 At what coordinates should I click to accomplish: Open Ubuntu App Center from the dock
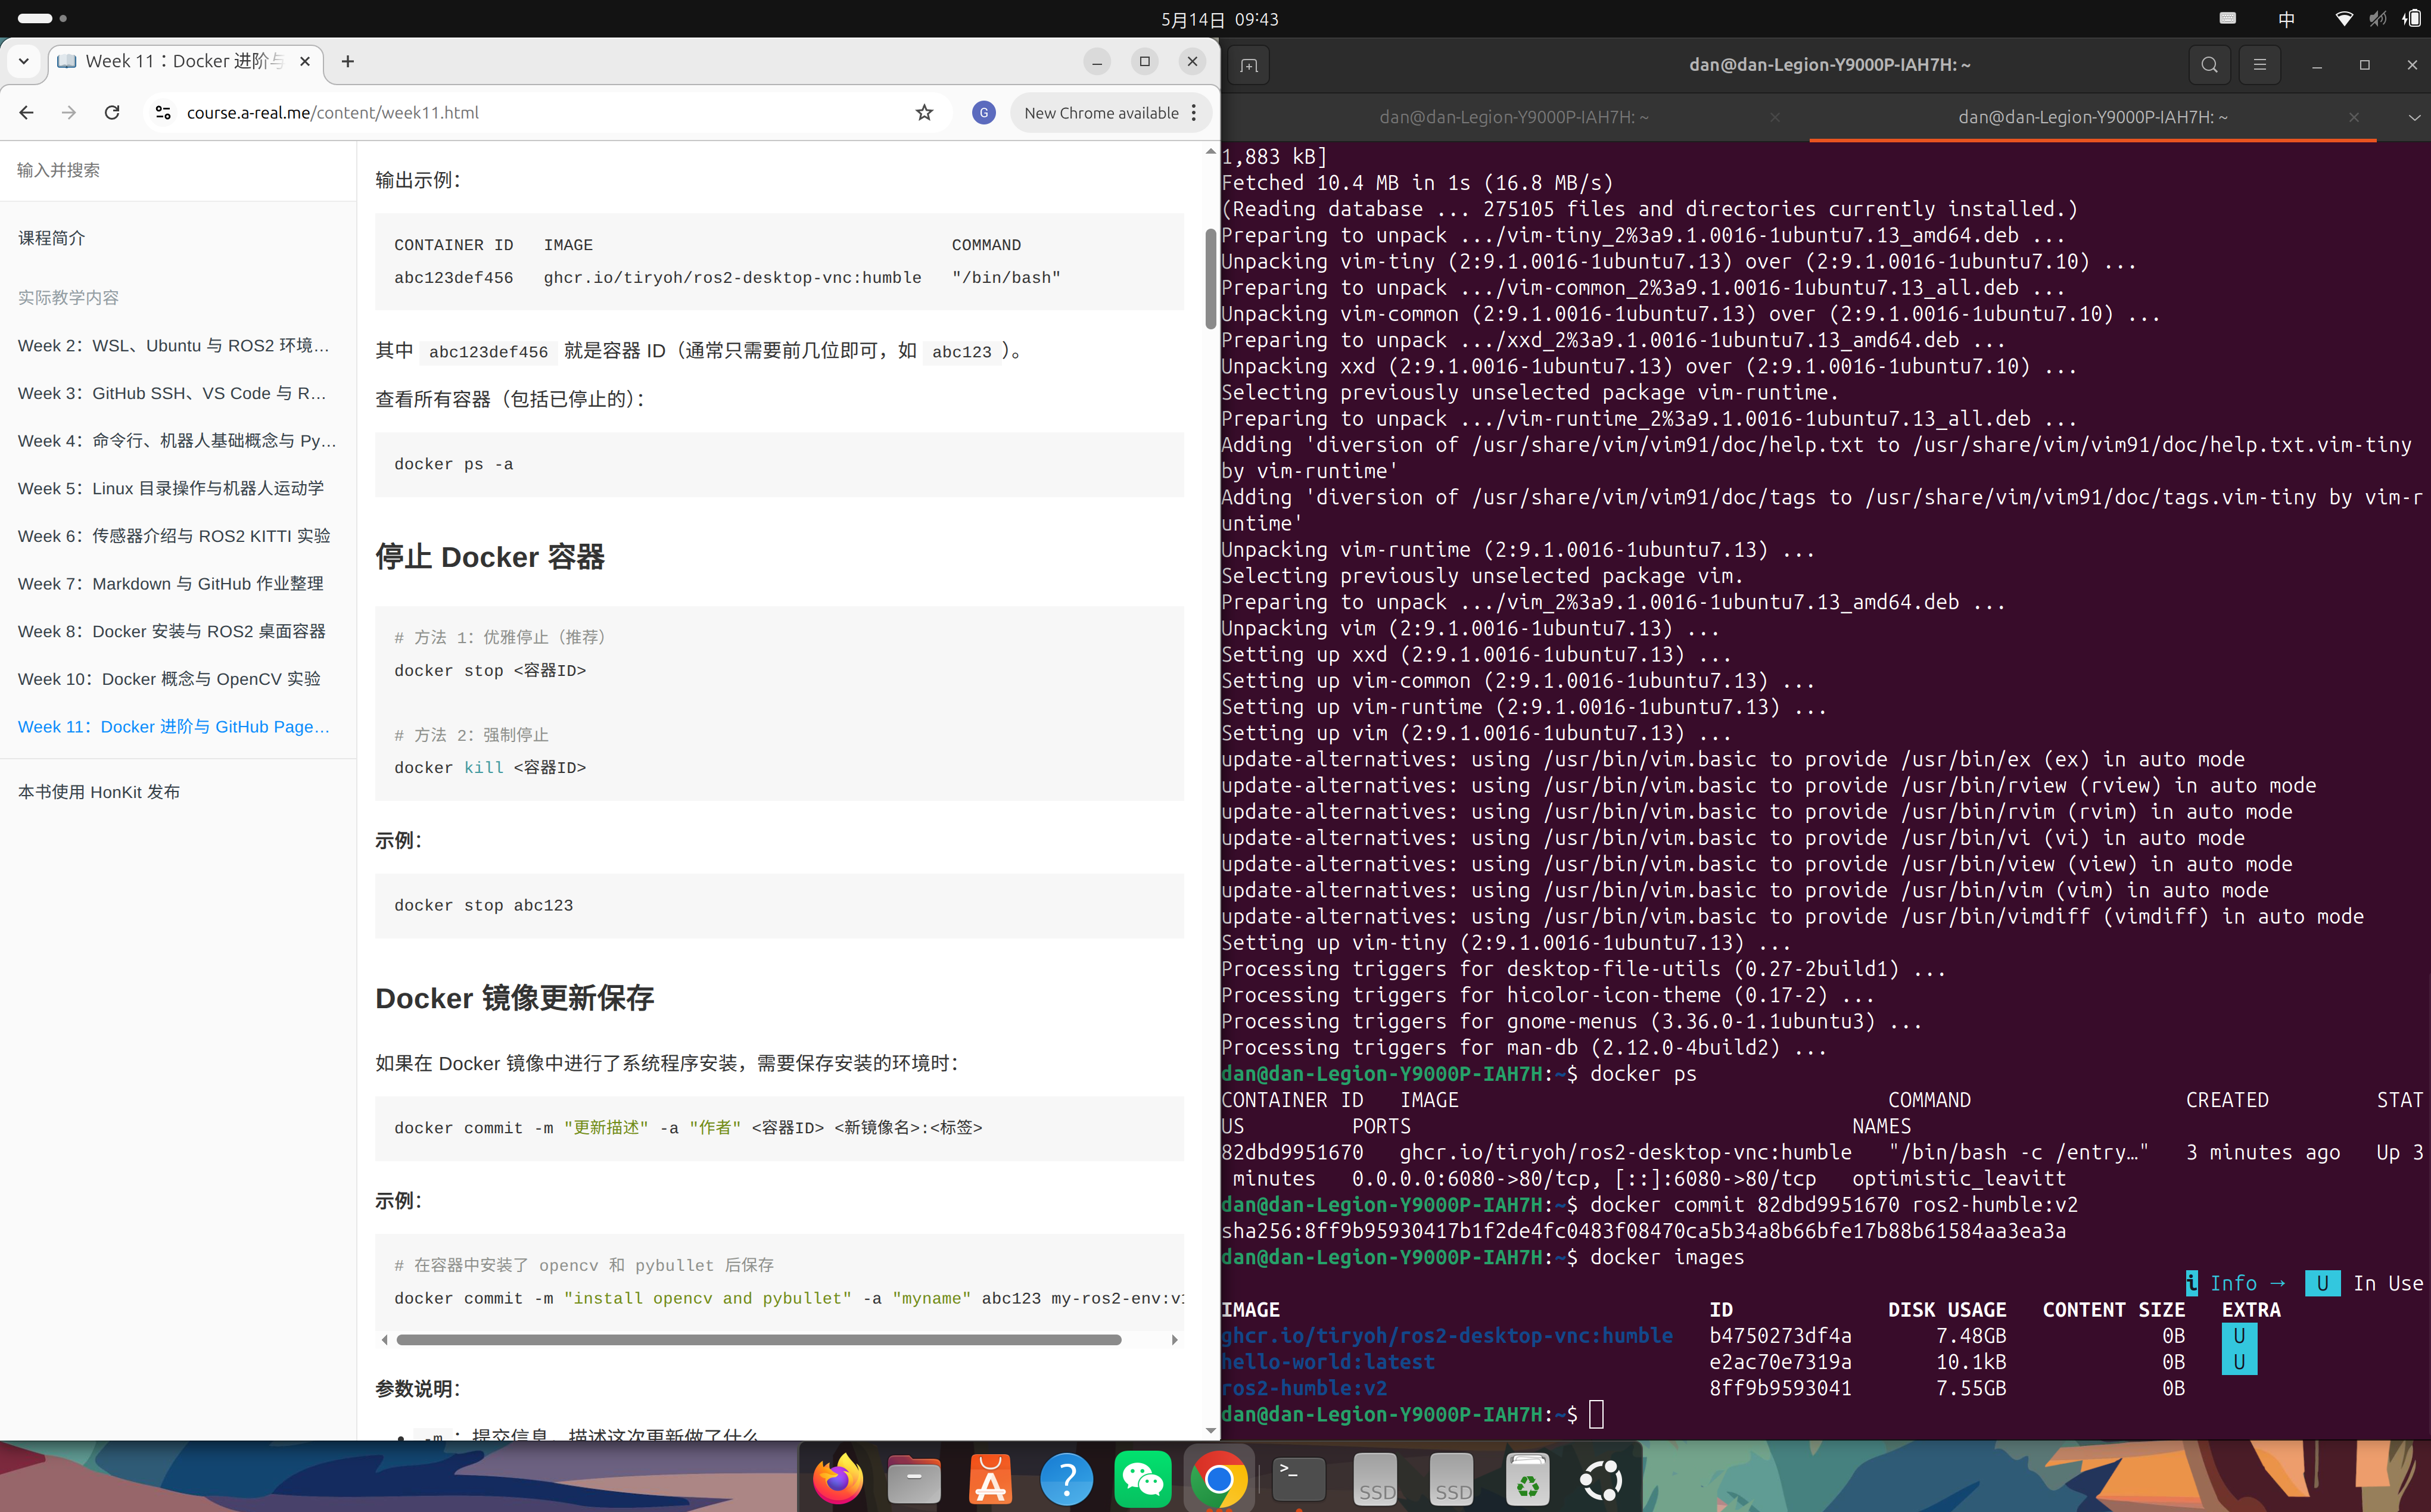point(990,1479)
